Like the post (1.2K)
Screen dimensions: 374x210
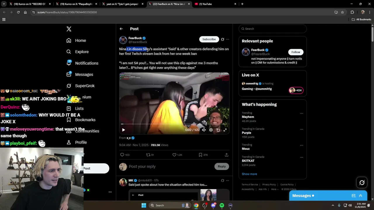point(177,155)
